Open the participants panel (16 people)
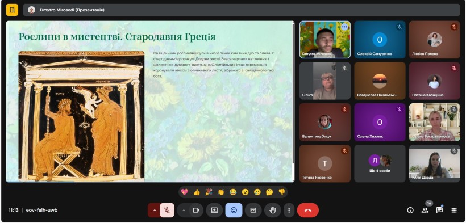Screen dimensions: 466x223 (x=425, y=210)
